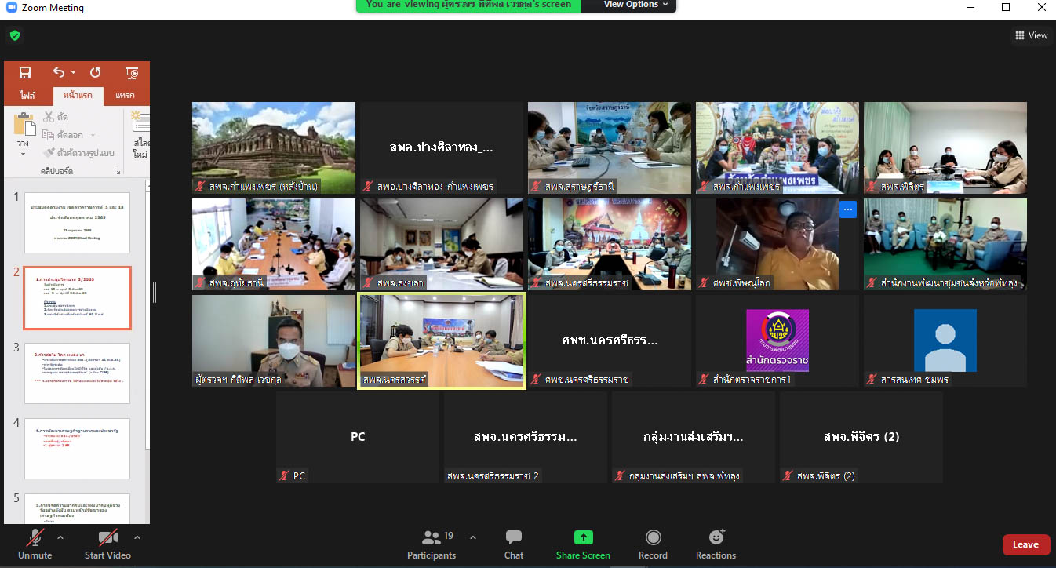The width and height of the screenshot is (1056, 568).
Task: Open video options arrow beside Start Video
Action: [x=137, y=537]
